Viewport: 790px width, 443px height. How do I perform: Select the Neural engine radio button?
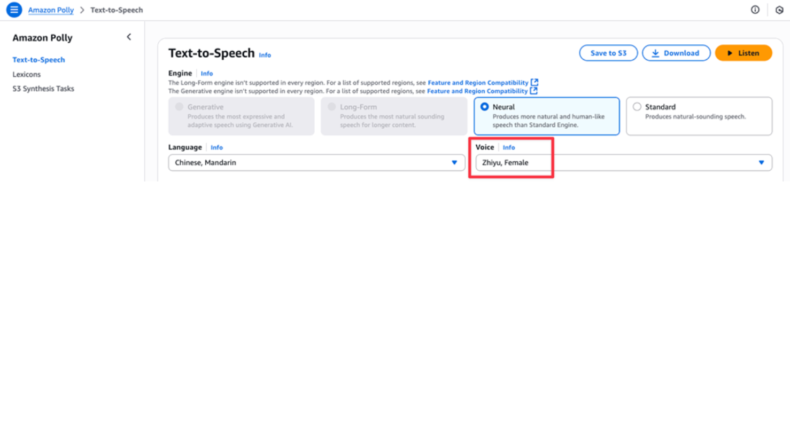click(x=485, y=107)
